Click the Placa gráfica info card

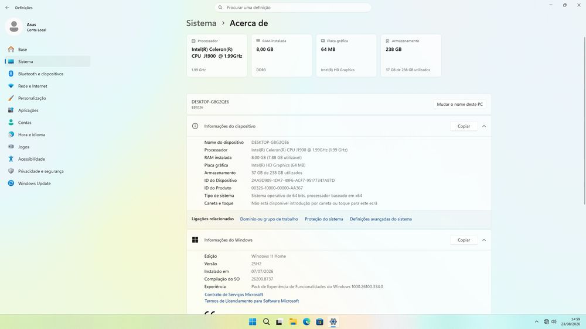pos(346,56)
